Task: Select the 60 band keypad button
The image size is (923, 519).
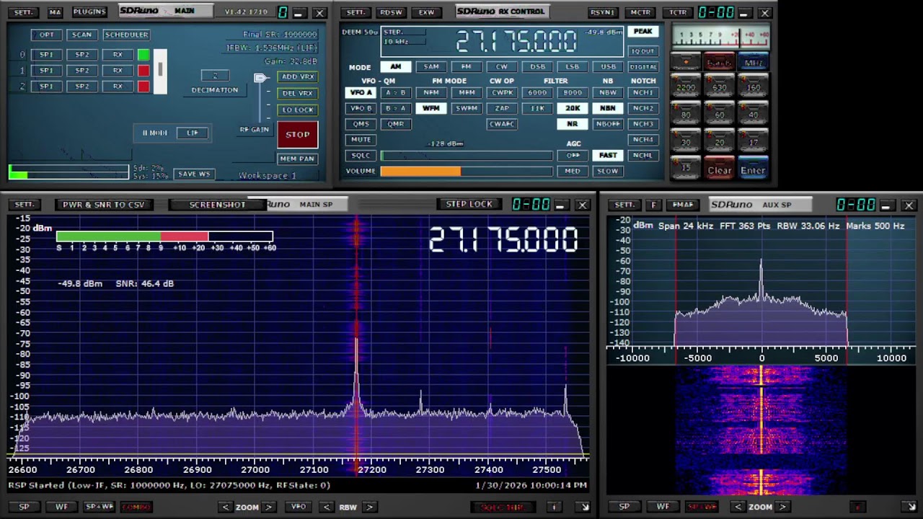Action: (x=719, y=115)
